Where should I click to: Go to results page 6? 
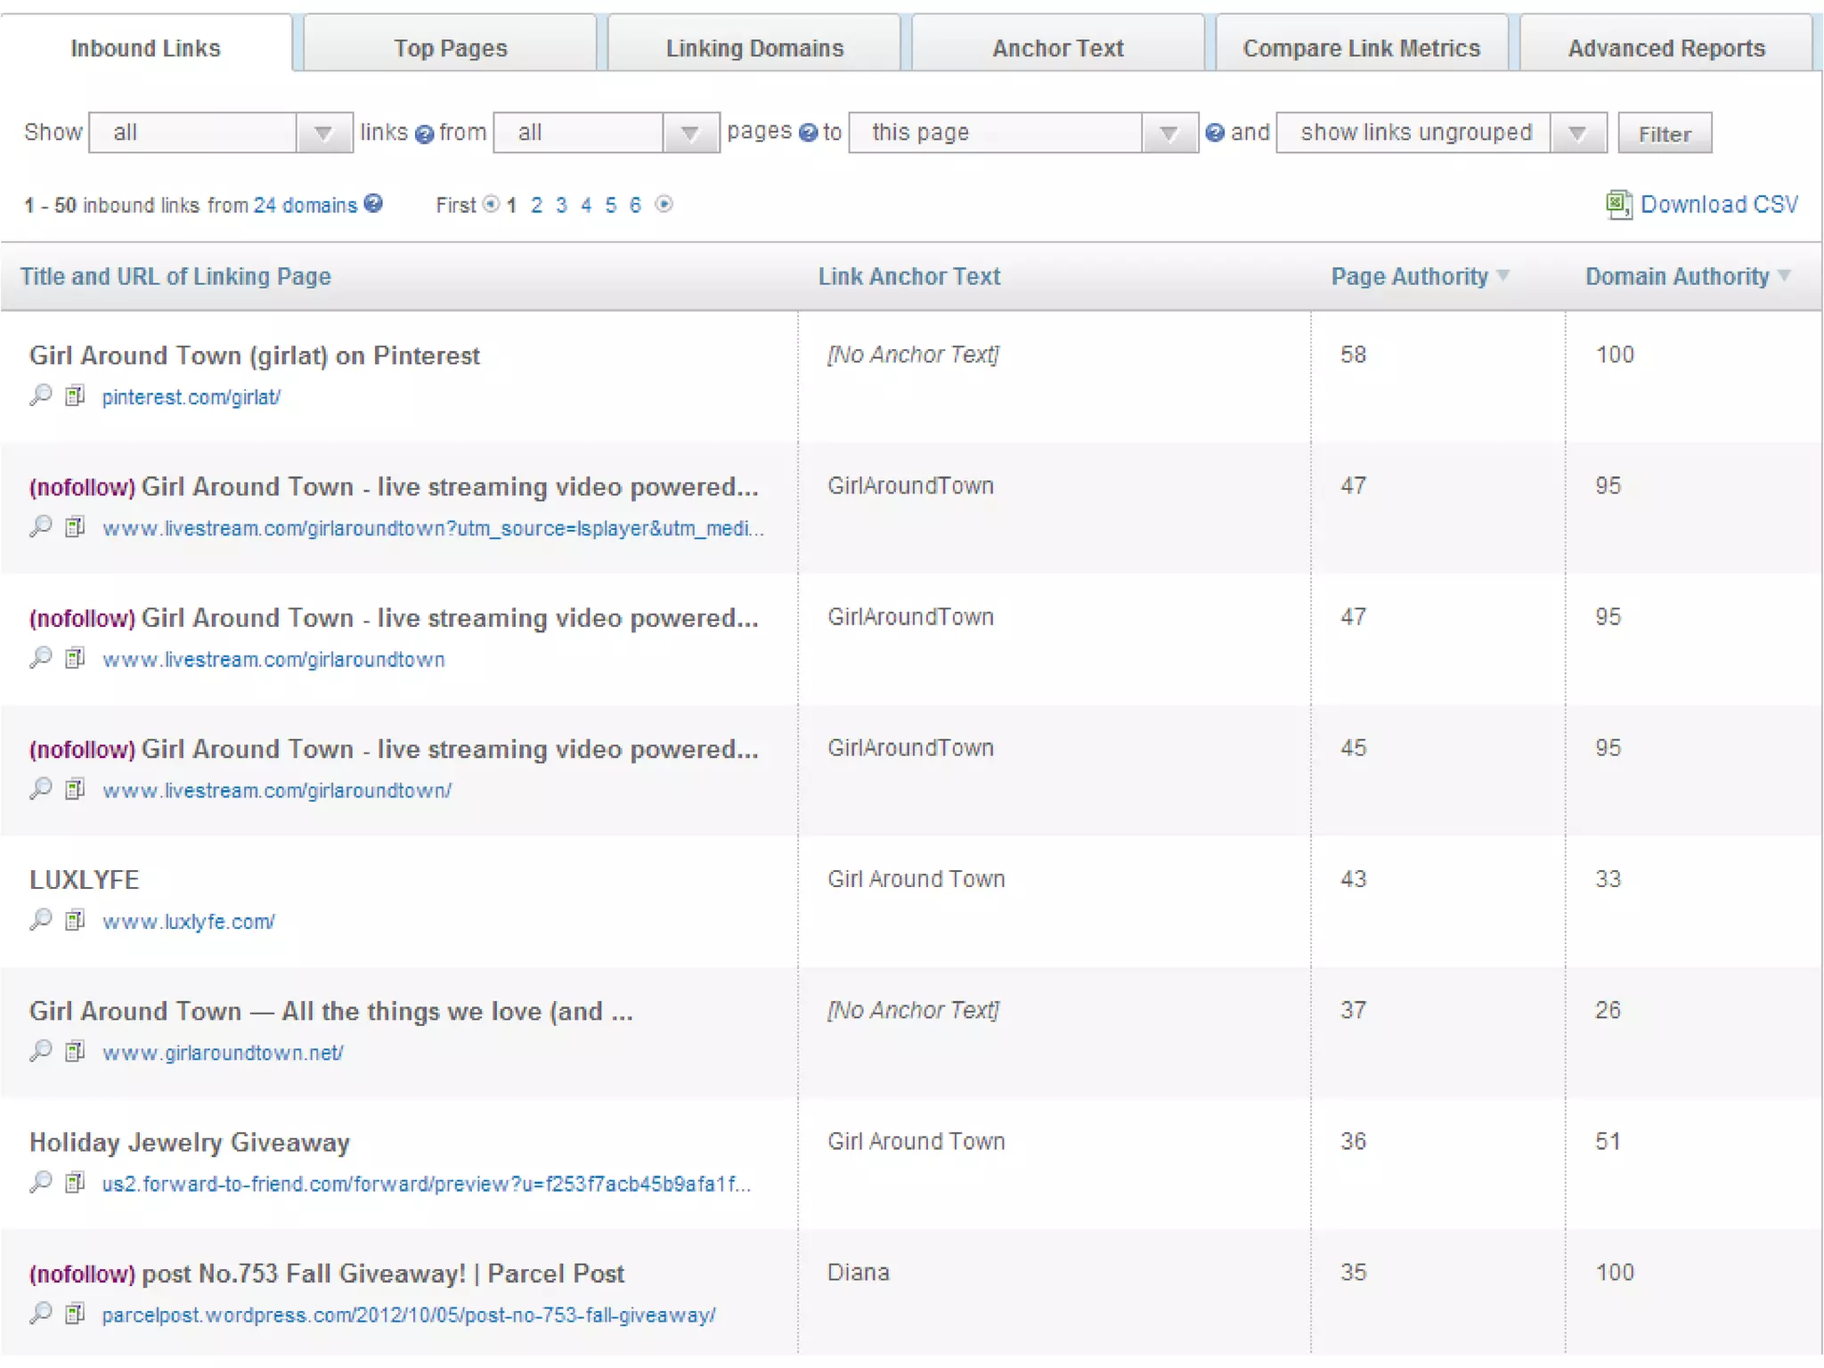(635, 205)
